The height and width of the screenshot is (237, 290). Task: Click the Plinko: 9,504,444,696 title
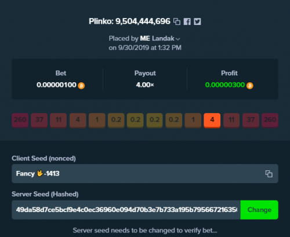pyautogui.click(x=129, y=21)
